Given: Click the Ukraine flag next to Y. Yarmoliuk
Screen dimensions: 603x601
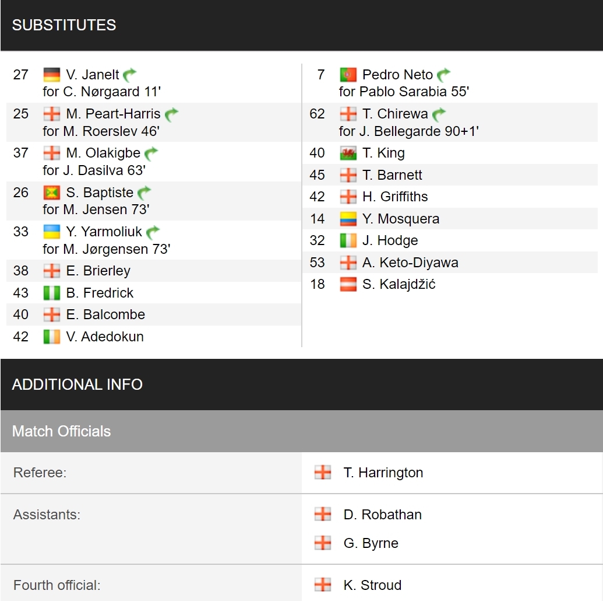Looking at the screenshot, I should pos(51,232).
